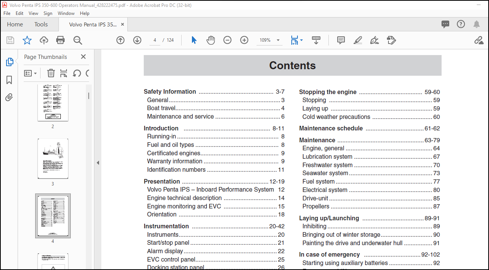489x270 pixels.
Task: Select the hand pan tool
Action: [211, 40]
